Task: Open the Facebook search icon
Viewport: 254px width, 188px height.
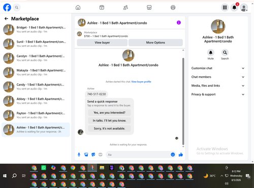Action: pyautogui.click(x=17, y=8)
